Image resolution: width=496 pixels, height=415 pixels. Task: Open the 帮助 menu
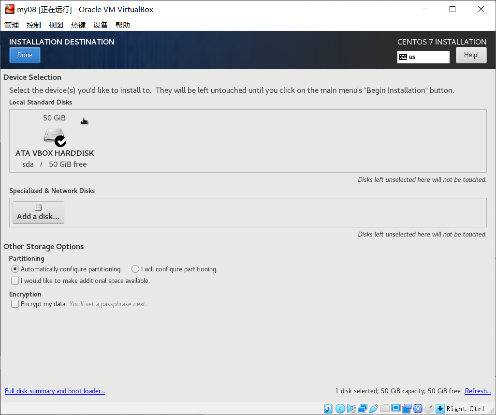click(123, 25)
